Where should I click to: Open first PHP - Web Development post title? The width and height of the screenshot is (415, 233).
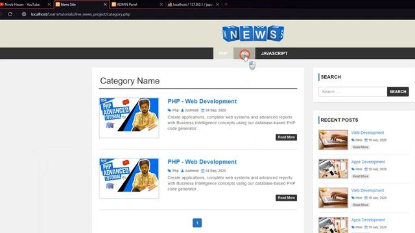202,101
